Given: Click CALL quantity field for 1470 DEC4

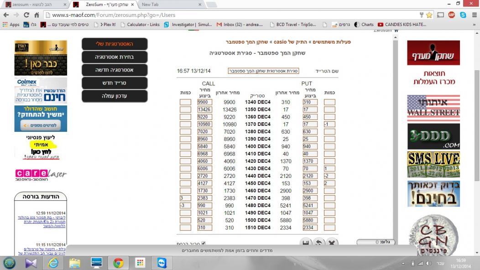Looking at the screenshot, I should point(185,198).
